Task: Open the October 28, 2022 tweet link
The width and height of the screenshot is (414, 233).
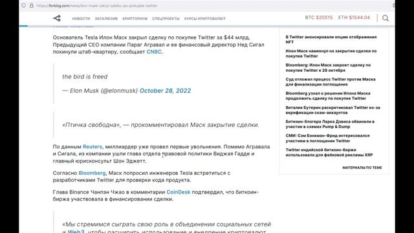Action: (x=166, y=91)
